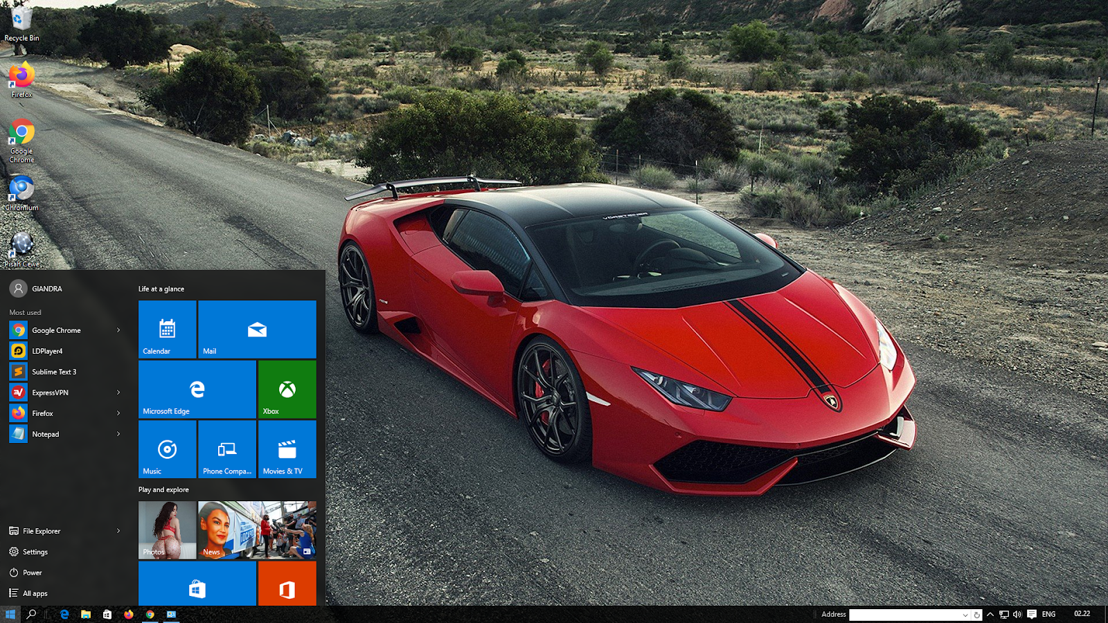Launch Phone Companion
This screenshot has height=623, width=1108.
pyautogui.click(x=226, y=449)
